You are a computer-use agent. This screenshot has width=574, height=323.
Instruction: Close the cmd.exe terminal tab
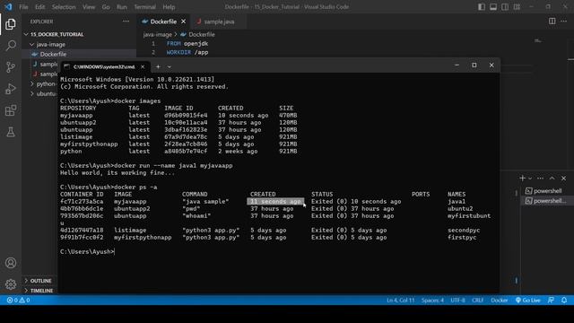143,66
